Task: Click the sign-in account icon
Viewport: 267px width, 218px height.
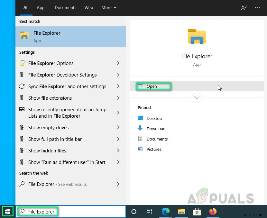Action: point(244,7)
